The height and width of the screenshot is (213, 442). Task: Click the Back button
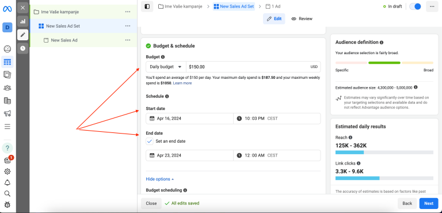[407, 203]
